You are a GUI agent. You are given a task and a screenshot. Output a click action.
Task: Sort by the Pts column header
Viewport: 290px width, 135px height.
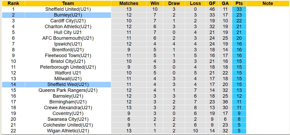coord(239,3)
